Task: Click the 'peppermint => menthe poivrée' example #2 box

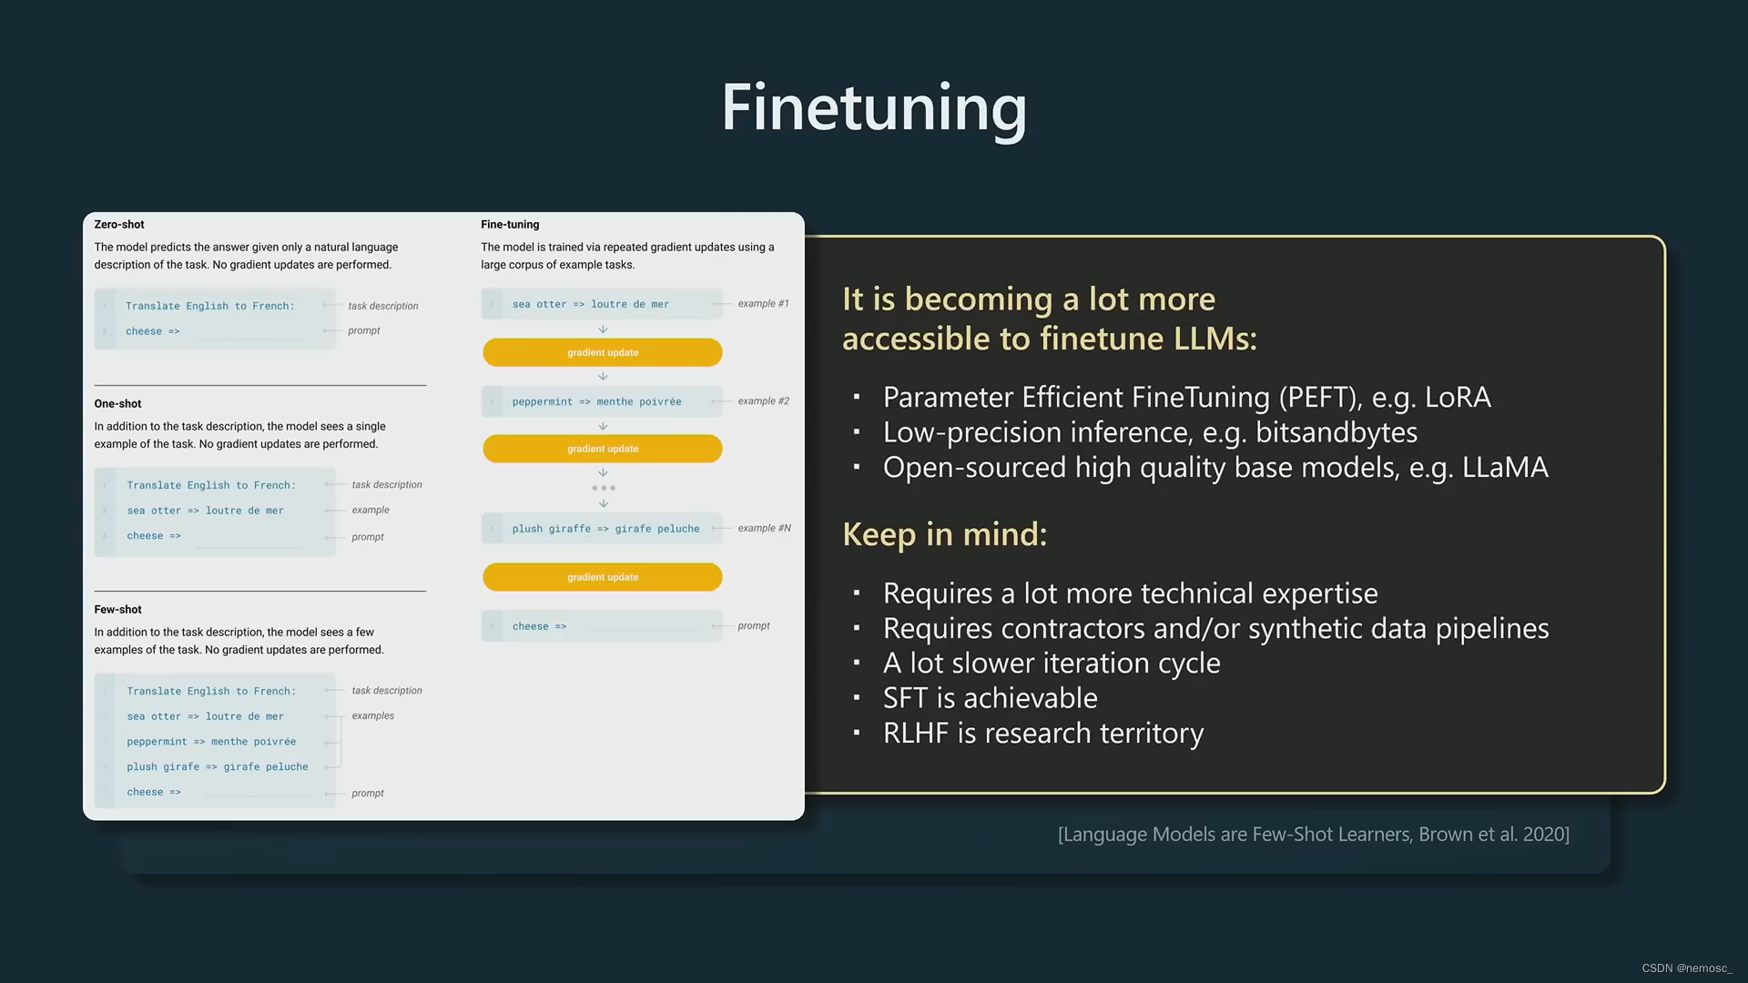Action: tap(602, 401)
